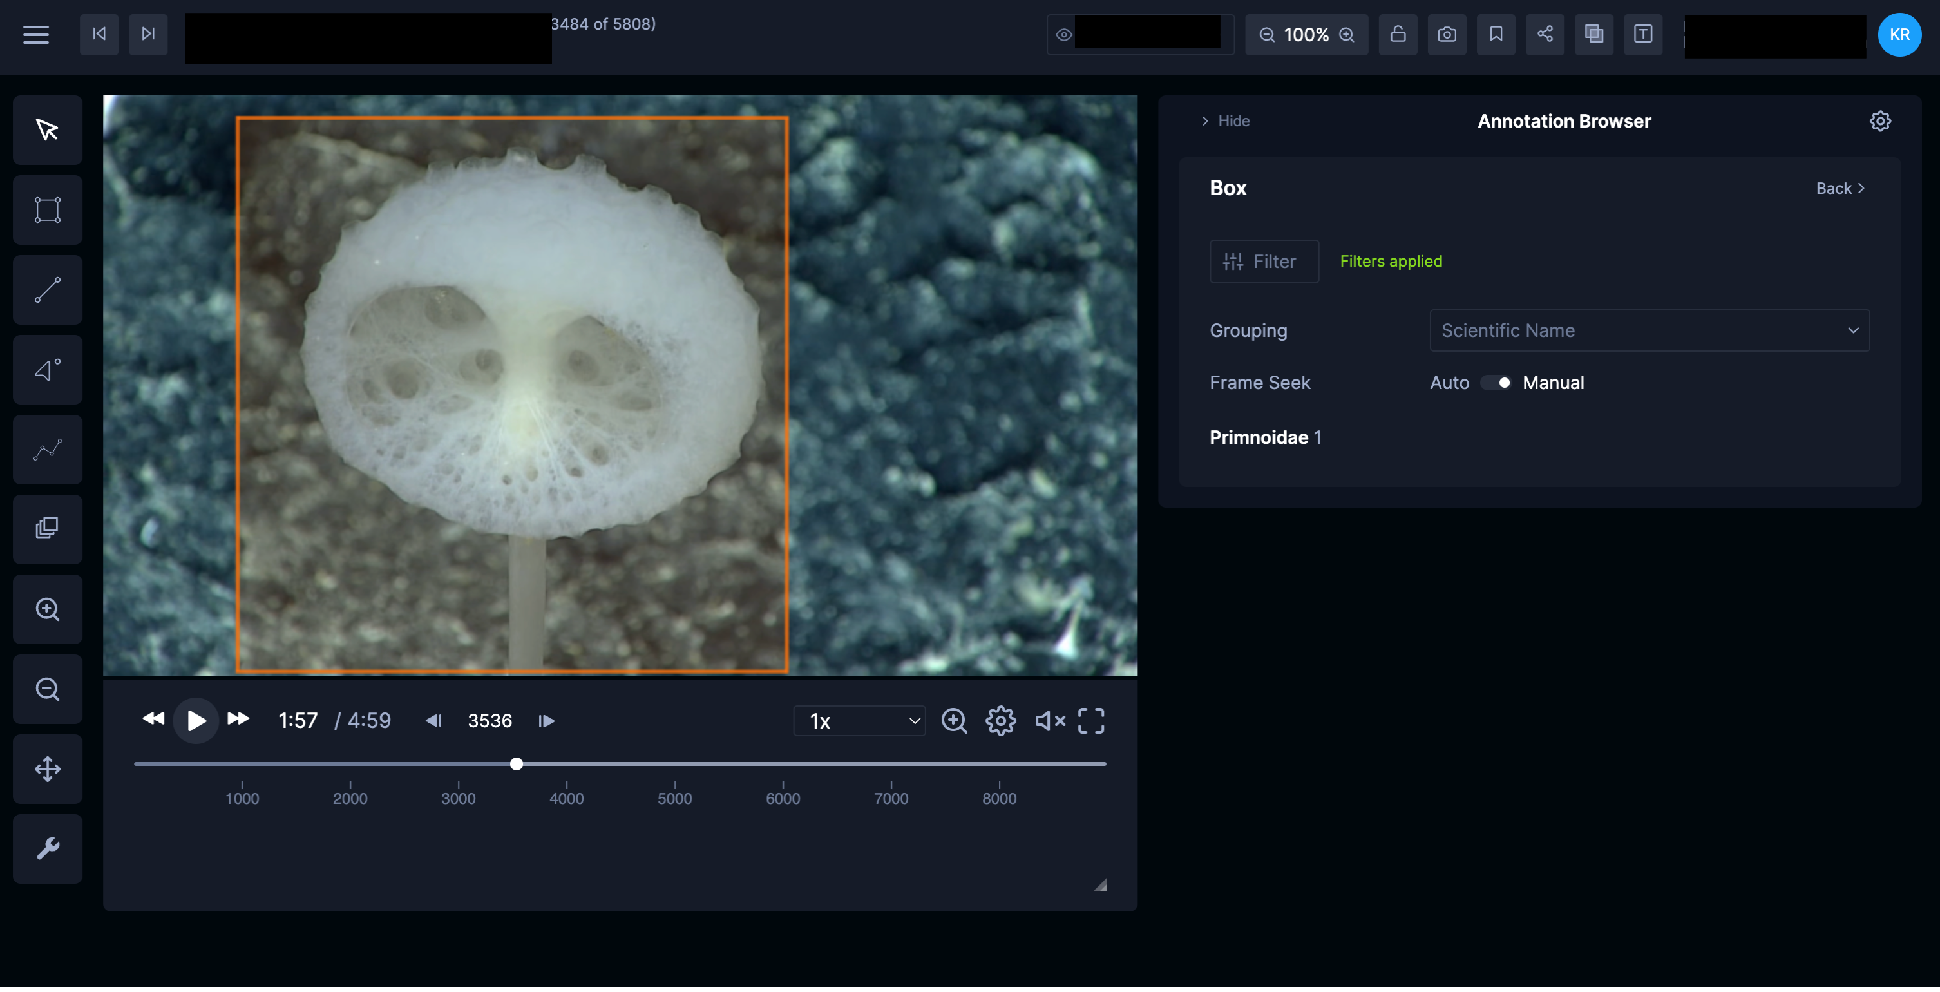This screenshot has width=1940, height=992.
Task: Collapse the panel using Hide chevron
Action: pyautogui.click(x=1225, y=121)
